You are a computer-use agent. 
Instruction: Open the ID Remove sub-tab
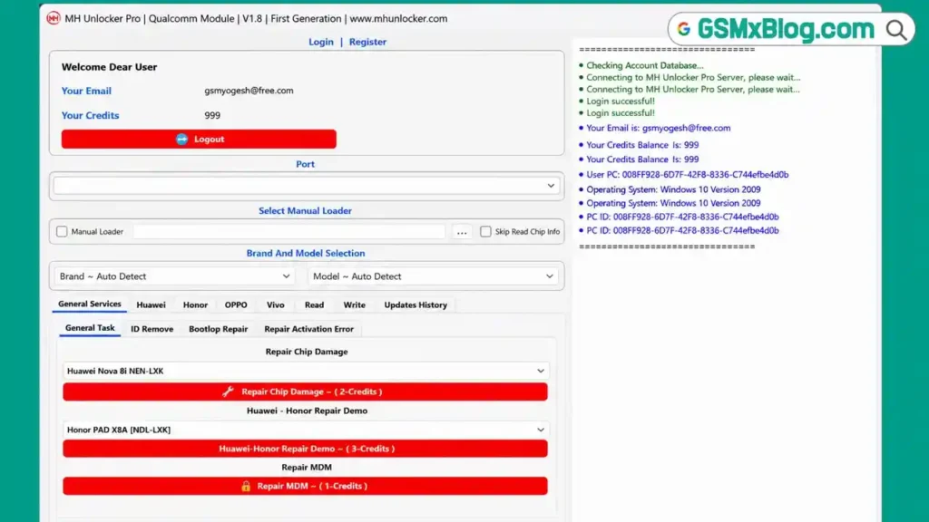click(x=152, y=329)
